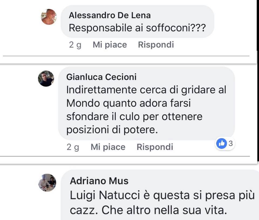259x220 pixels.
Task: Open Alessandro De Lena's profile name link
Action: point(110,15)
